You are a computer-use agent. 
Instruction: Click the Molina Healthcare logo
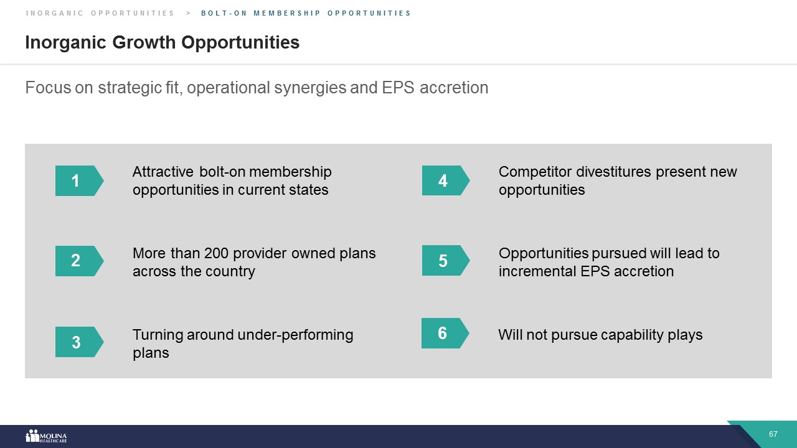pos(46,436)
